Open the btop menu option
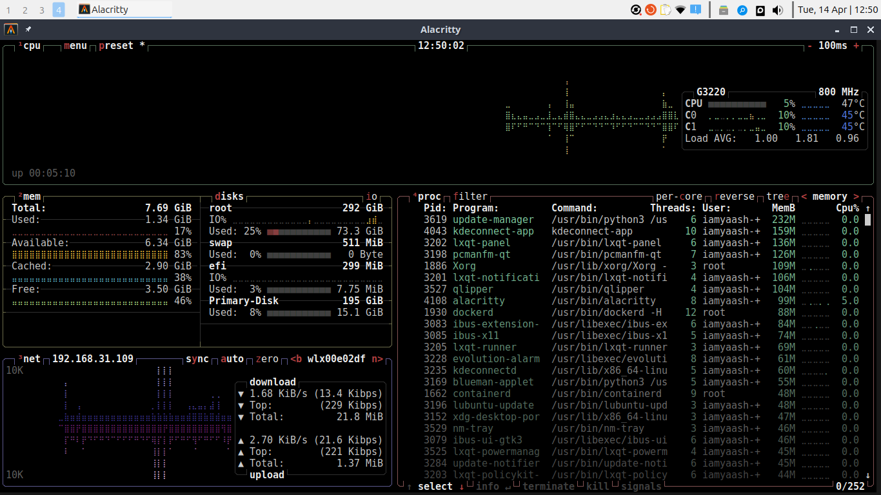This screenshot has width=881, height=495. pyautogui.click(x=75, y=46)
